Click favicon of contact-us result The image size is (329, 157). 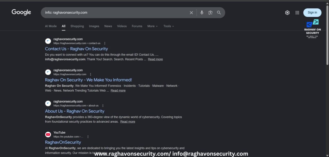(48, 41)
